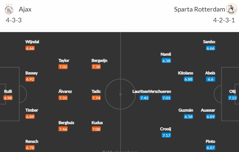Select Olij's 7.22 rating badge

tap(232, 98)
